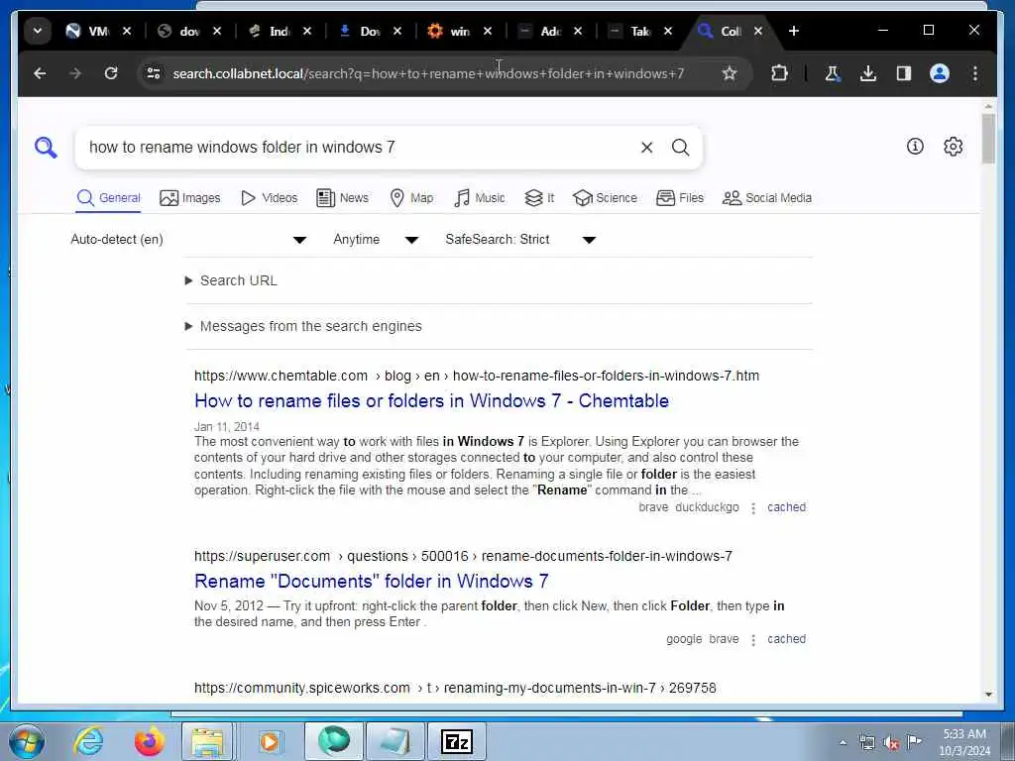Image resolution: width=1015 pixels, height=761 pixels.
Task: Open the Extensions puzzle icon
Action: coord(779,73)
